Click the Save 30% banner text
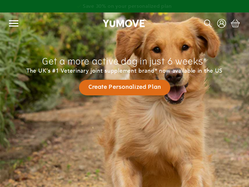 127,6
